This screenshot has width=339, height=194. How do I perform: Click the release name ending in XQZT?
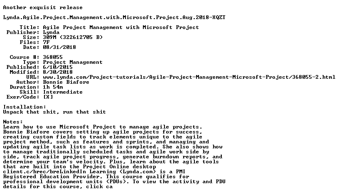[x=114, y=17]
